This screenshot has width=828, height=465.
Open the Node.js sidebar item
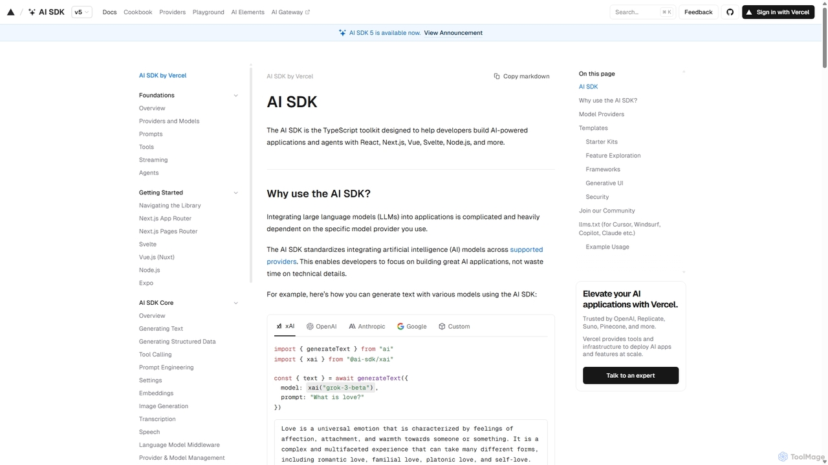pos(149,270)
